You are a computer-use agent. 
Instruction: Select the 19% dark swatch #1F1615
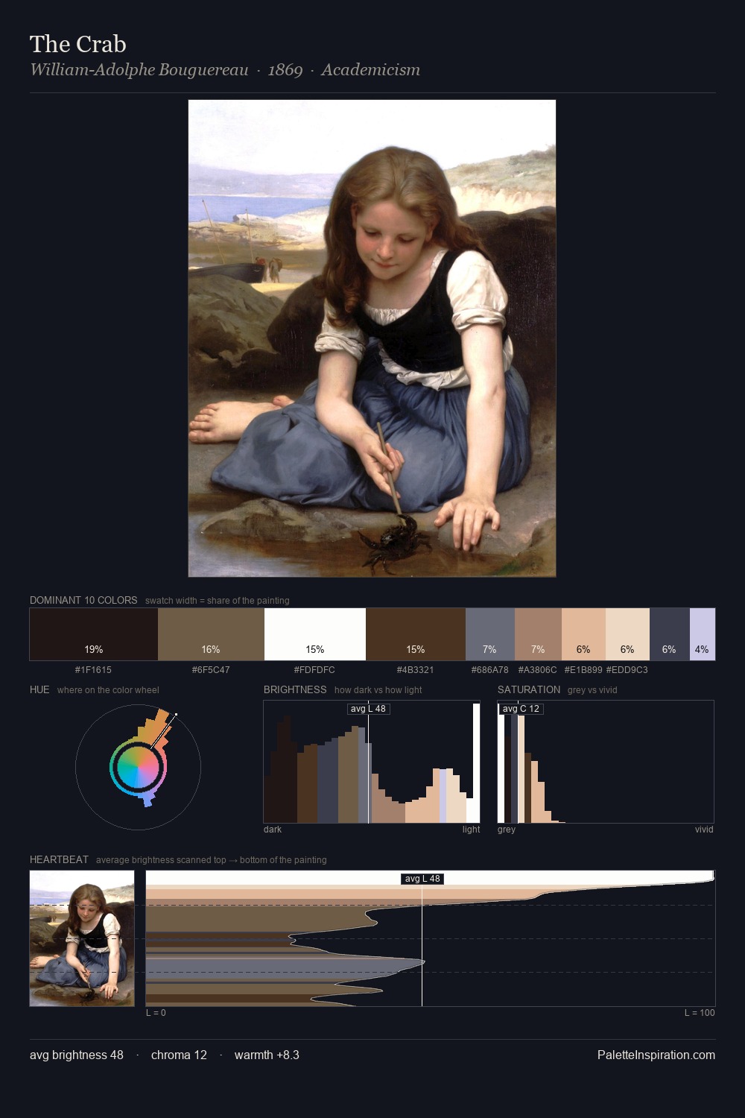(94, 634)
